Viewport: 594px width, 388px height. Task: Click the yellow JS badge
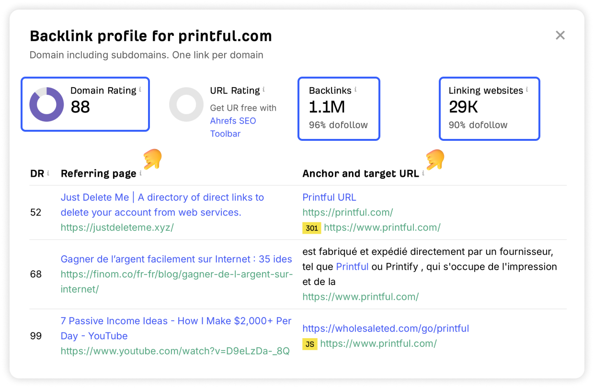[x=310, y=344]
